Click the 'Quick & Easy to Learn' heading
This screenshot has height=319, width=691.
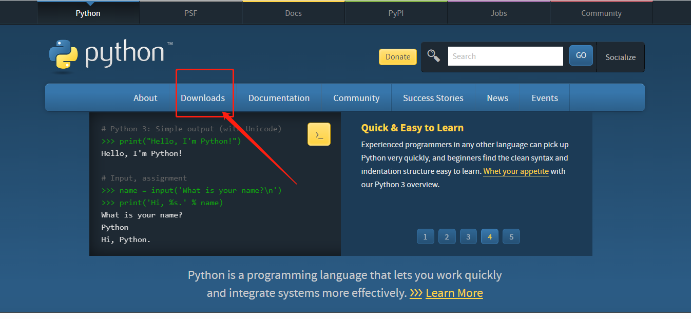tap(412, 128)
